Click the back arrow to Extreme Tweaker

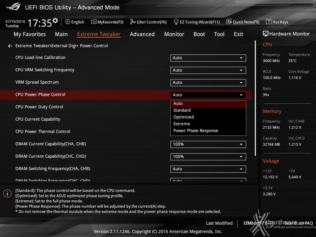[10, 46]
